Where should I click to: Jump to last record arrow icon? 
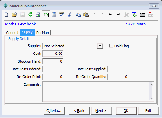coord(118,14)
